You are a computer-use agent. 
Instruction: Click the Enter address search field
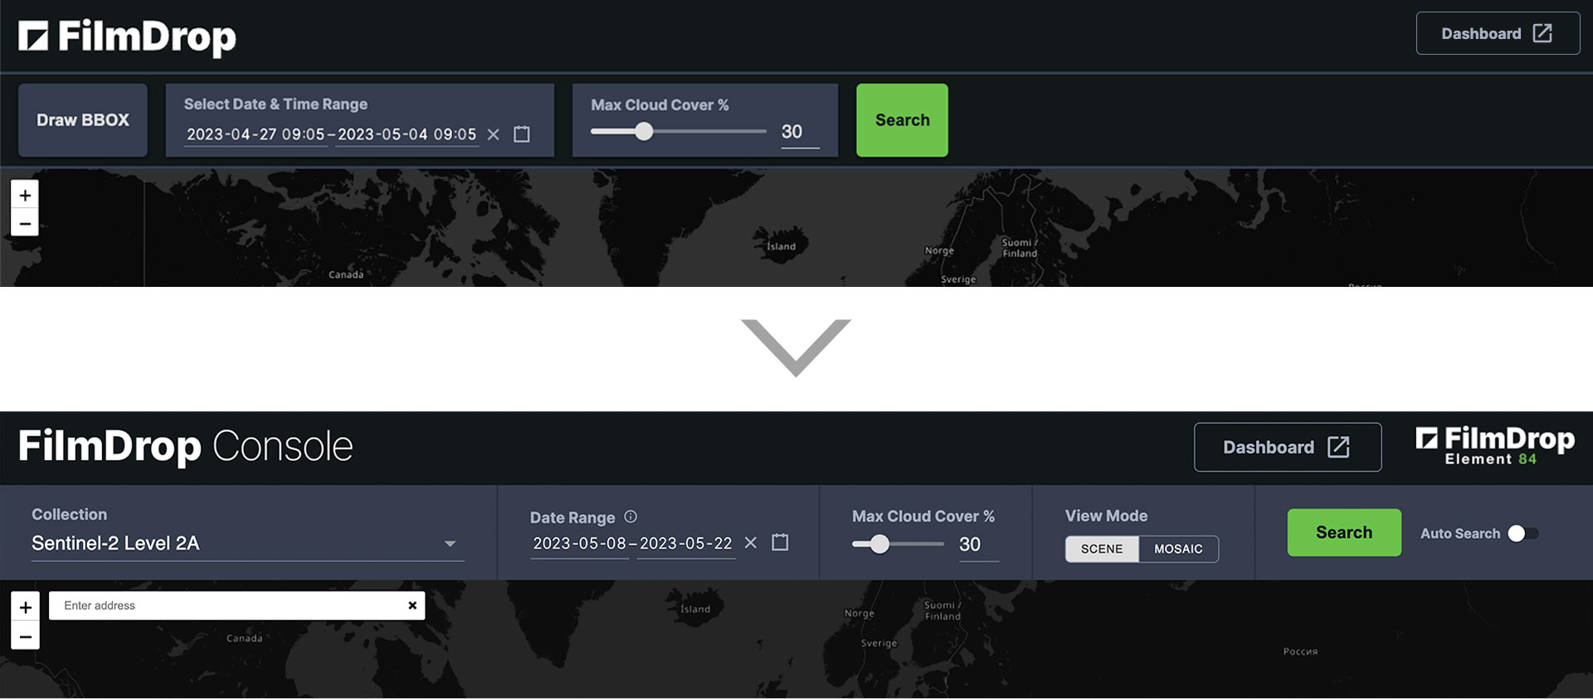click(236, 605)
